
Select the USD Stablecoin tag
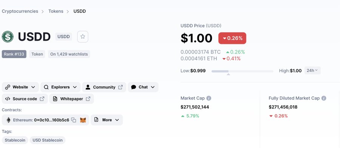click(x=48, y=140)
